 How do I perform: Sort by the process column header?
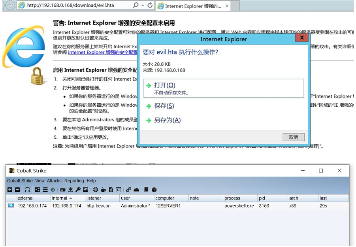click(x=241, y=198)
